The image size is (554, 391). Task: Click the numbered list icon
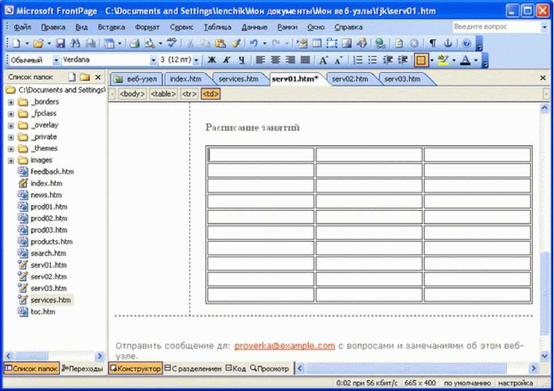point(358,60)
